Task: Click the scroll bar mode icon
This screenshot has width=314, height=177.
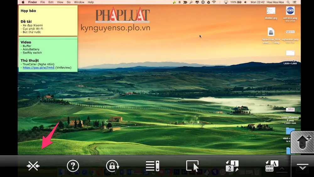Action: pyautogui.click(x=153, y=166)
